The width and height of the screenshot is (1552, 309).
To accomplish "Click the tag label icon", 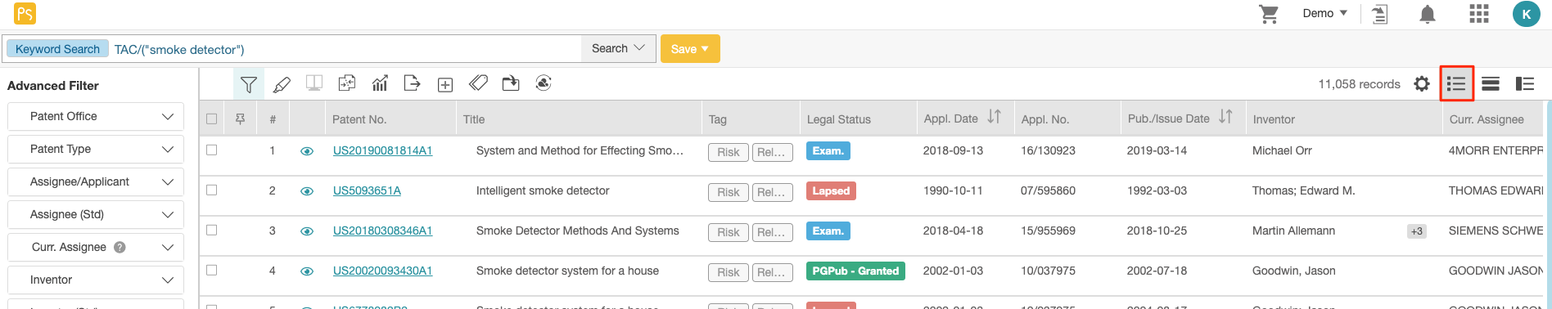I will coord(478,83).
